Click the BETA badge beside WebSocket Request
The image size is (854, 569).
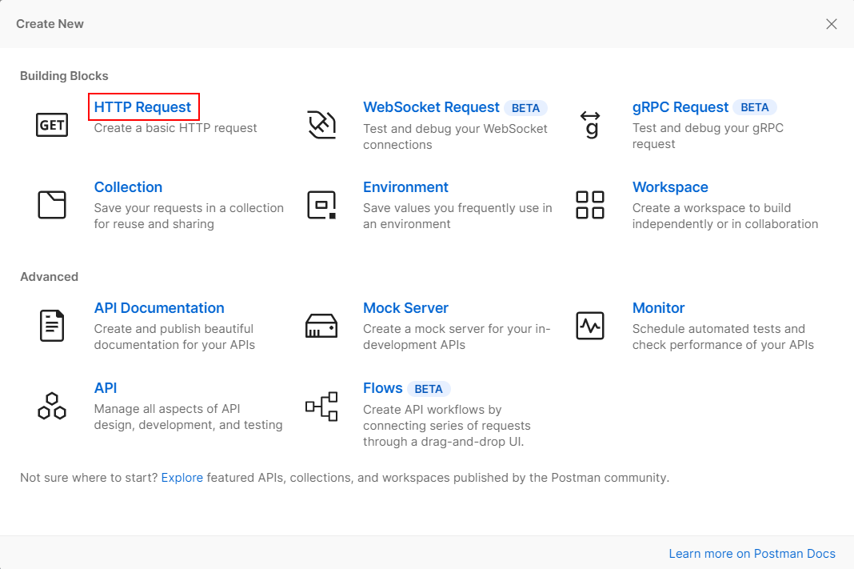[525, 108]
